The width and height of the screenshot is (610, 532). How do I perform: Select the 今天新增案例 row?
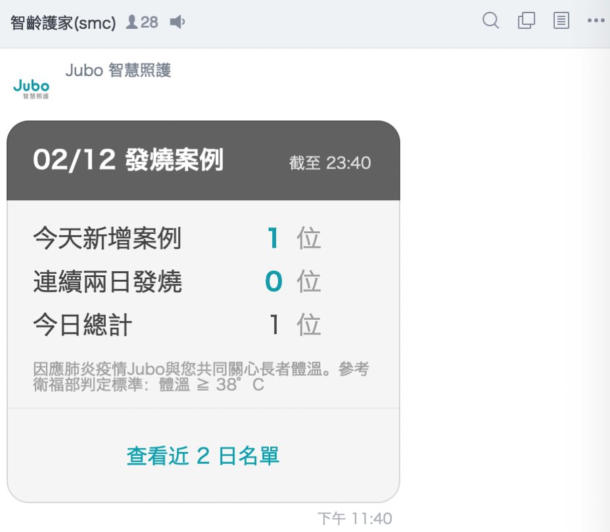click(177, 238)
